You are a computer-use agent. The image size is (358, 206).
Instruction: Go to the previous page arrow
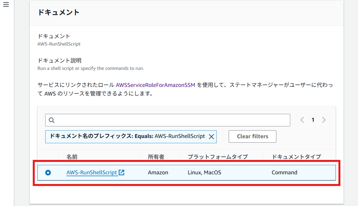click(x=302, y=120)
